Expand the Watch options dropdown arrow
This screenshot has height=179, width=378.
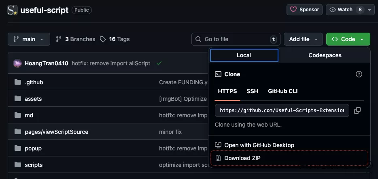point(370,10)
